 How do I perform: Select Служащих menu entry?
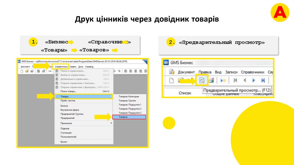(x=84, y=133)
